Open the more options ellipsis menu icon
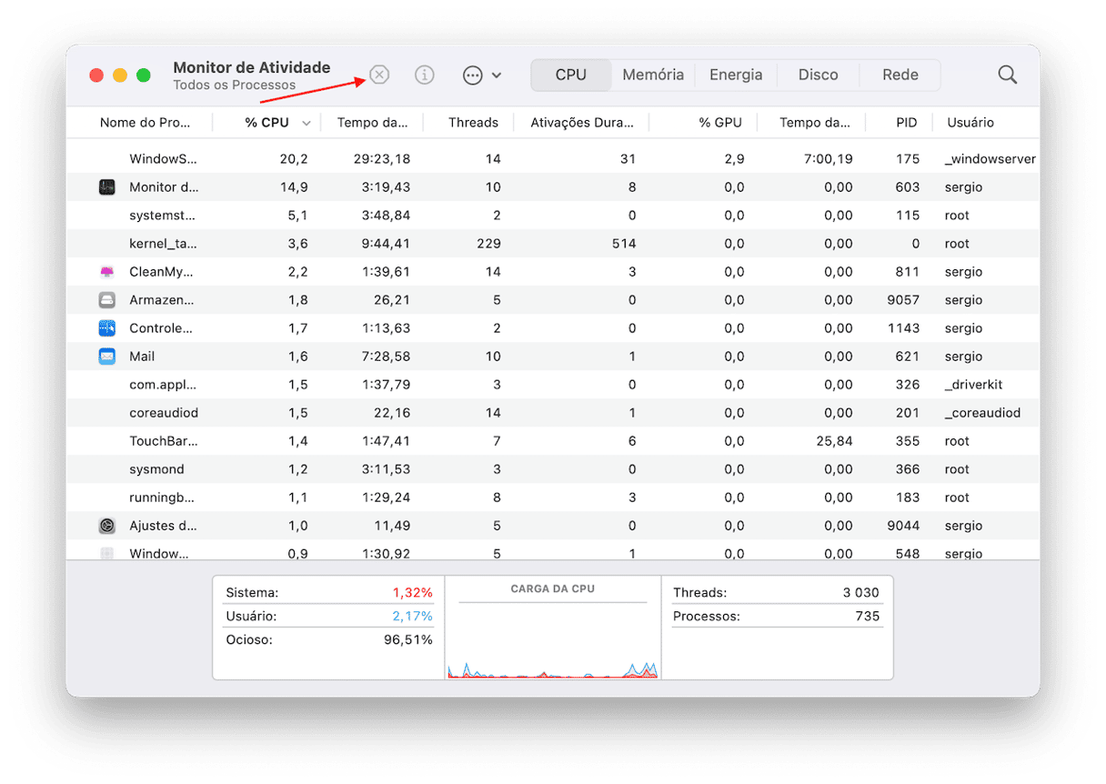Screen dimensions: 1106x784 [x=472, y=75]
